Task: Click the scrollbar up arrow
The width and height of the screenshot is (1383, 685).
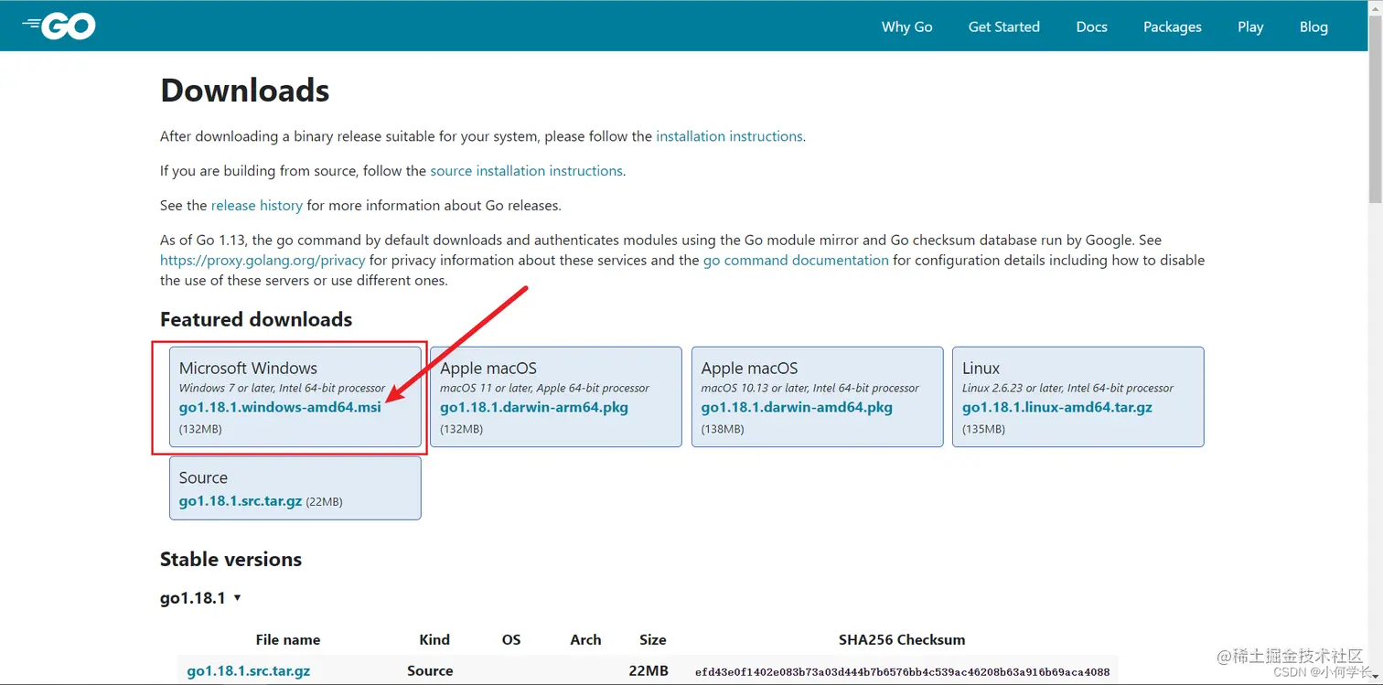Action: click(1375, 7)
